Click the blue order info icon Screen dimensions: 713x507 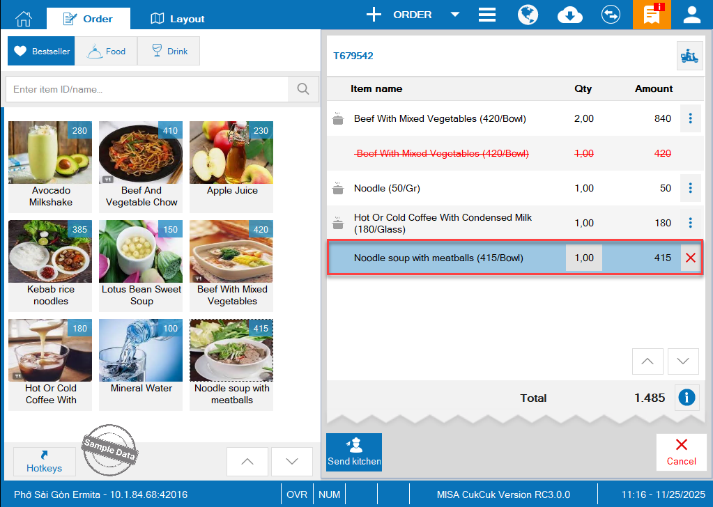coord(687,398)
